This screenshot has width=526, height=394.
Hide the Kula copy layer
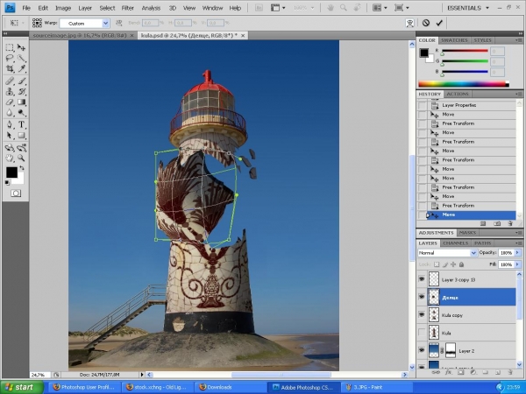pos(422,315)
